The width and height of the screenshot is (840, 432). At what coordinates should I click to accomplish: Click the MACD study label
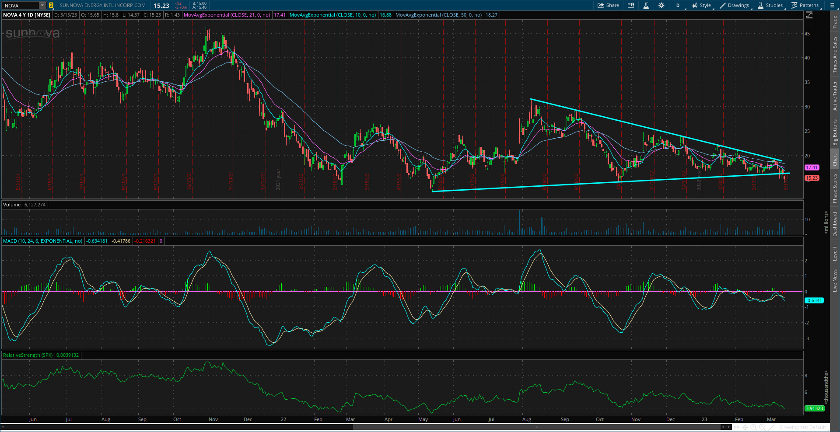click(x=43, y=241)
